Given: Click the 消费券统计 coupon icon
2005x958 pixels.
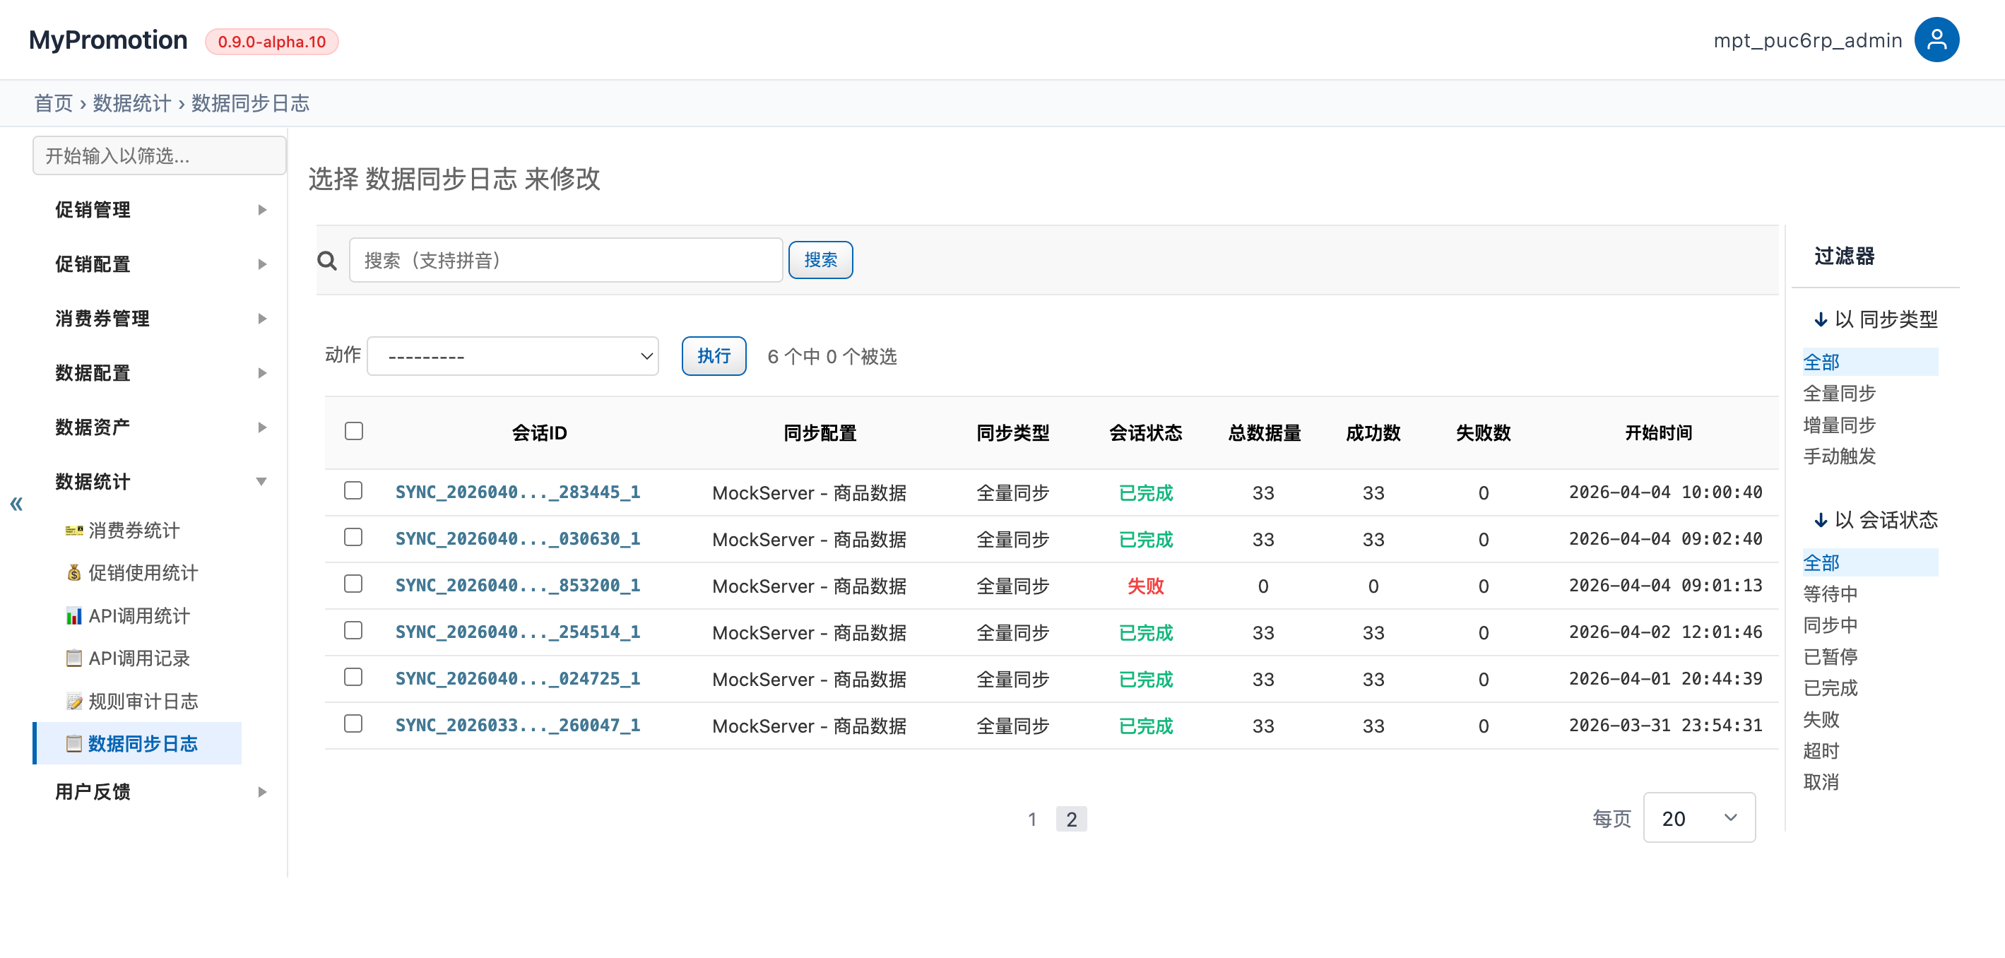Looking at the screenshot, I should click(x=74, y=531).
